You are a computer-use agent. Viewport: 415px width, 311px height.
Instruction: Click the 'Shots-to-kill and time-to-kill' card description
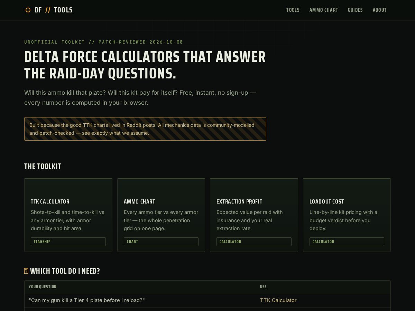pos(67,220)
